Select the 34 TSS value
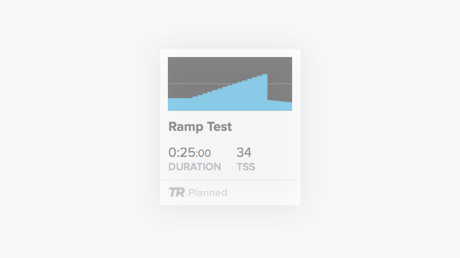Image resolution: width=460 pixels, height=258 pixels. coord(244,153)
